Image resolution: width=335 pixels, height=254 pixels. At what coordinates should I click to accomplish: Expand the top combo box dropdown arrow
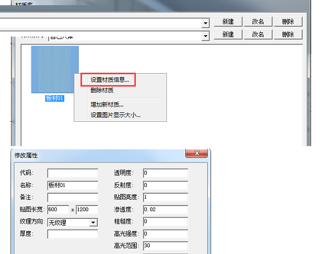pyautogui.click(x=205, y=23)
